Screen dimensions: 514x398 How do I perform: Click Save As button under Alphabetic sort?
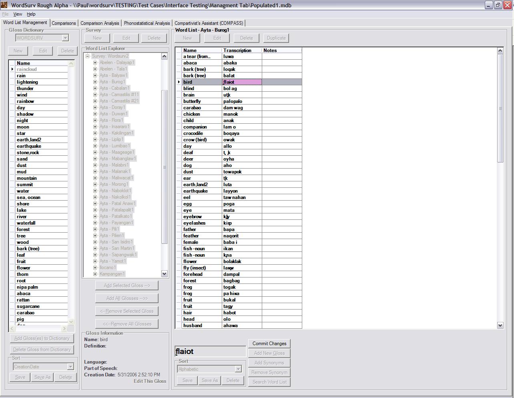(210, 380)
